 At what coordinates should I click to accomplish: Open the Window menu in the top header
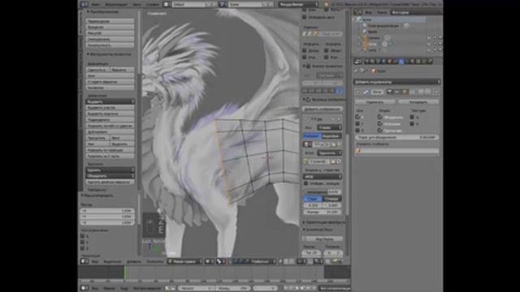[x=136, y=4]
